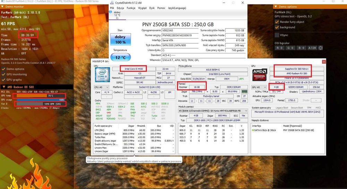
Task: Uncheck the background option in FurMark
Action: click(x=277, y=27)
